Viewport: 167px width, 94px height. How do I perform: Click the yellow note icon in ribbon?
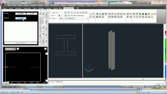tap(152, 14)
